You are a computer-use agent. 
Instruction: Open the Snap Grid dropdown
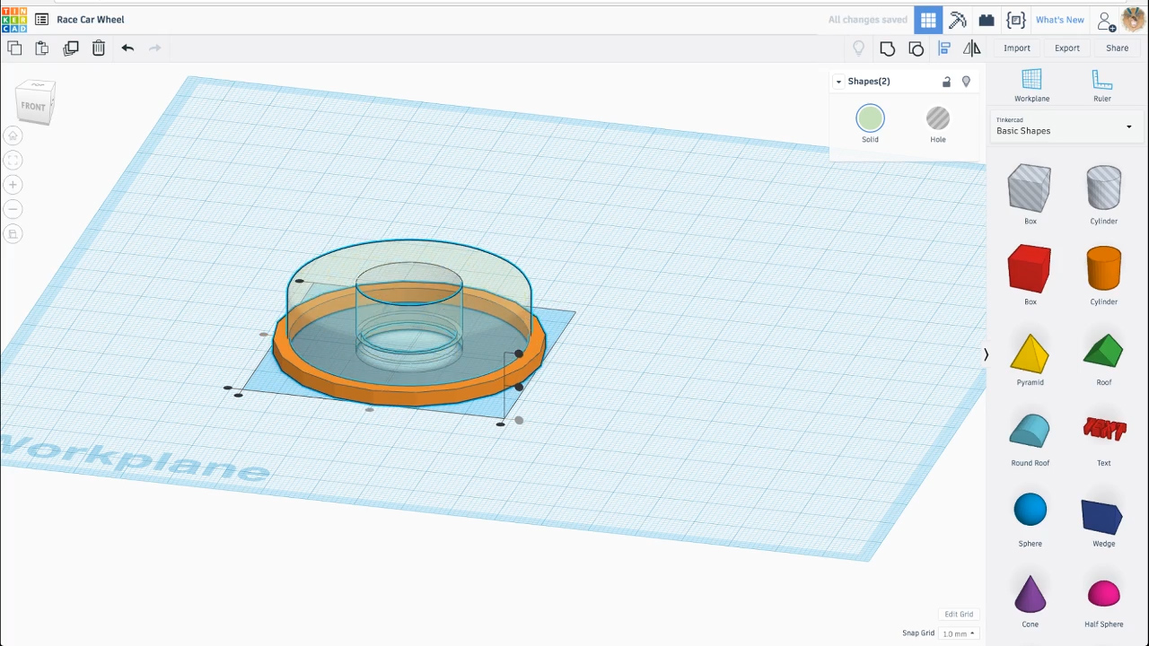point(959,633)
